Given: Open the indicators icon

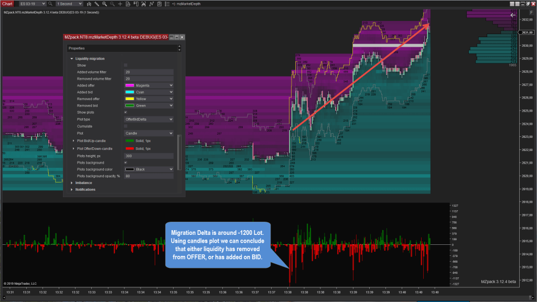Looking at the screenshot, I should tap(152, 4).
